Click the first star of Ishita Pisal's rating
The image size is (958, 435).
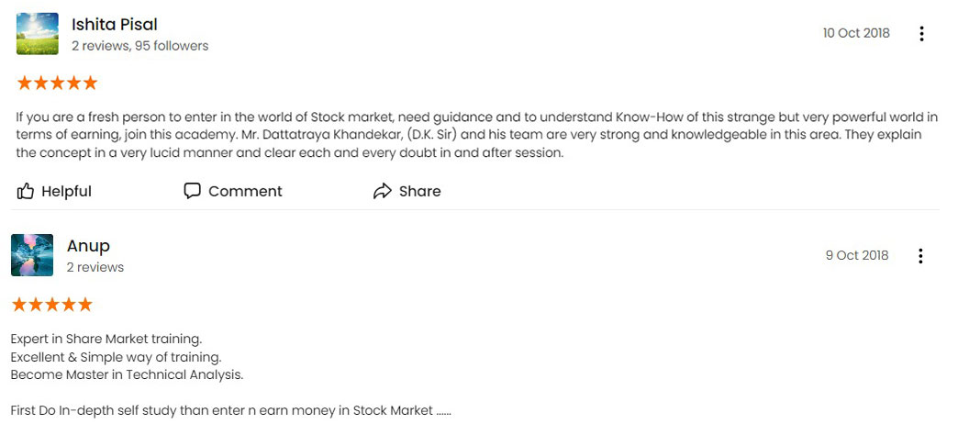coord(25,84)
